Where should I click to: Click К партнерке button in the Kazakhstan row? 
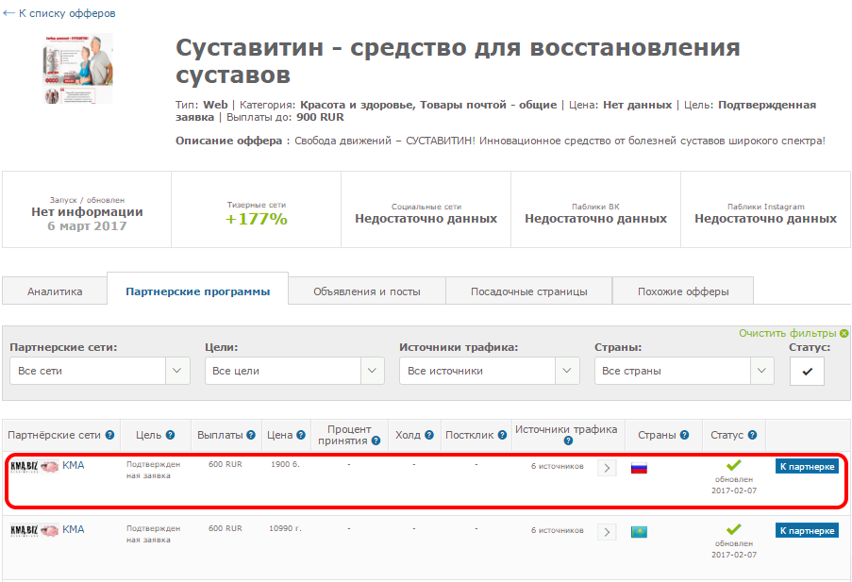pyautogui.click(x=807, y=530)
